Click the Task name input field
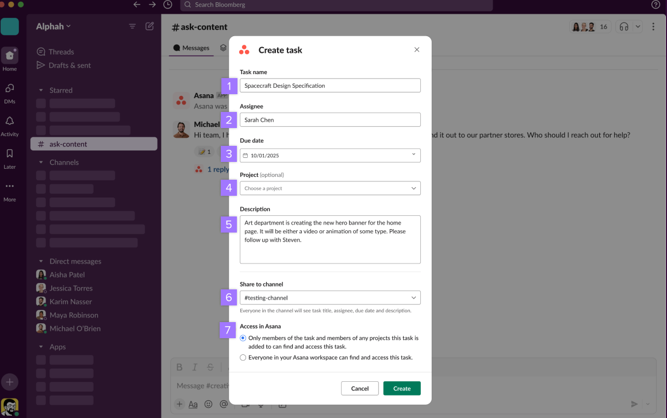Viewport: 667px width, 418px height. [330, 86]
